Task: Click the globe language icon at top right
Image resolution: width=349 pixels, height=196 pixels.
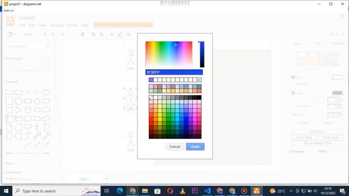Action: pos(342,17)
